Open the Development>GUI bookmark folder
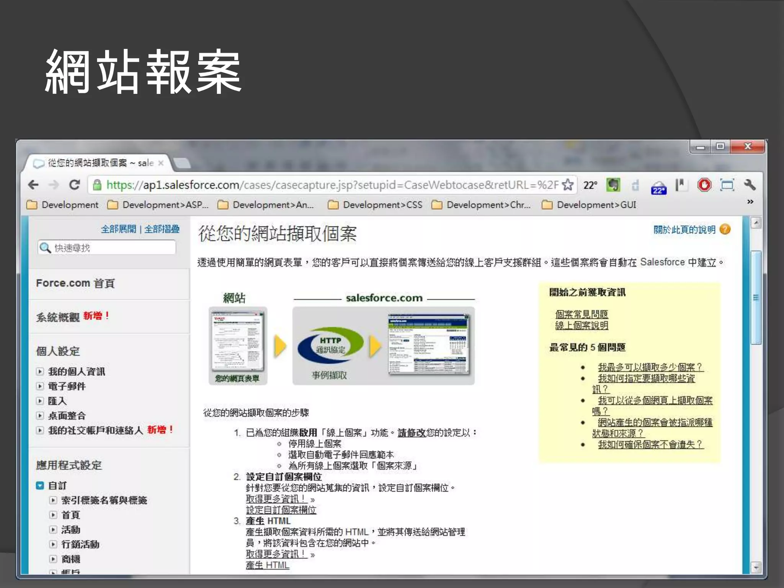Image resolution: width=784 pixels, height=588 pixels. pyautogui.click(x=590, y=205)
